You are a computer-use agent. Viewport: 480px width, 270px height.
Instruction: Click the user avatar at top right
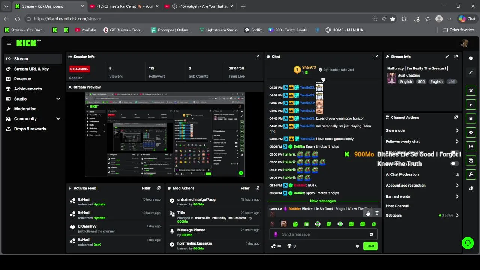click(x=465, y=43)
